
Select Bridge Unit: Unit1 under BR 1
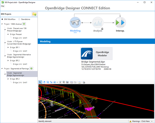tap(20, 51)
